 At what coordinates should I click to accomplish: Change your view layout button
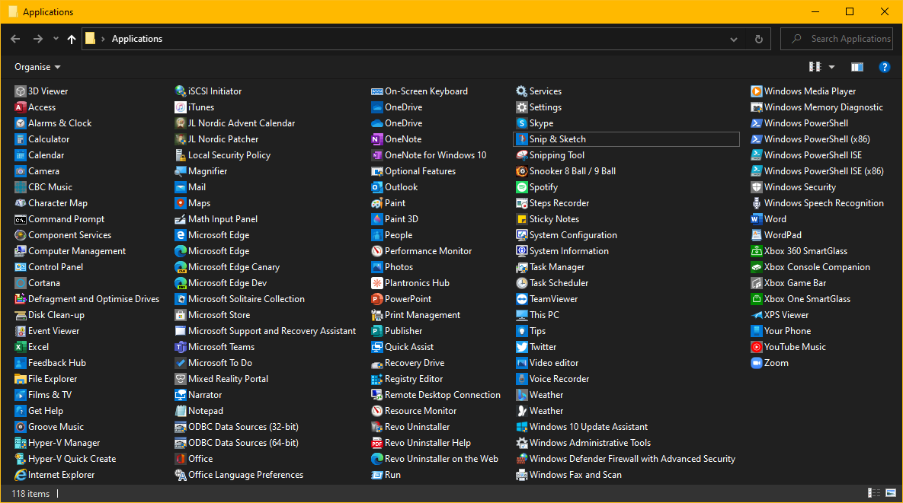click(815, 67)
